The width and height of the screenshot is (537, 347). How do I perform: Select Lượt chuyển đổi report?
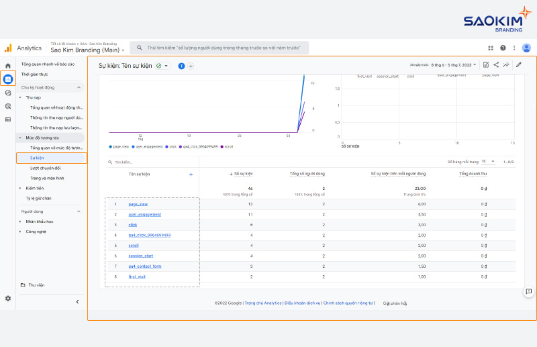coord(45,168)
